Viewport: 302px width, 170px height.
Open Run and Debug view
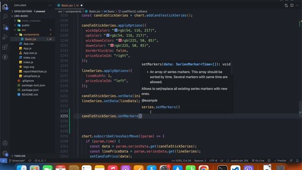(x=5, y=37)
